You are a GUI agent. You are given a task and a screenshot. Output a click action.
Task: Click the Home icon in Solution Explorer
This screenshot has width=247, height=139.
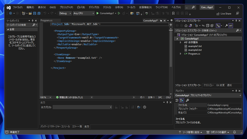coord(186,26)
